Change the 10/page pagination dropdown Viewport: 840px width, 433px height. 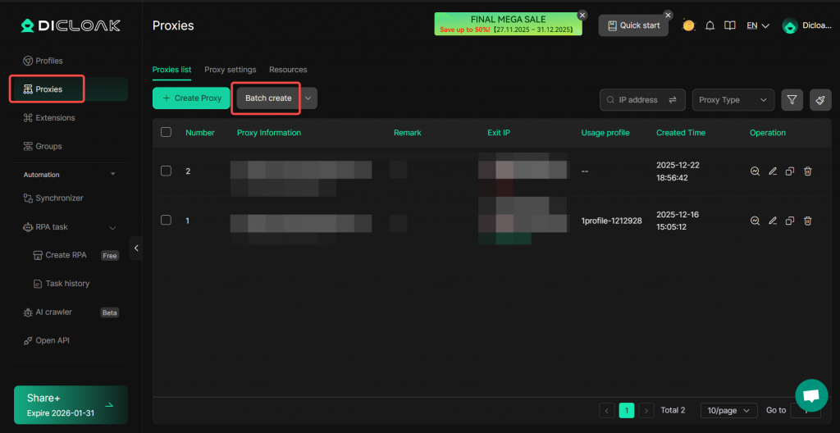click(728, 410)
